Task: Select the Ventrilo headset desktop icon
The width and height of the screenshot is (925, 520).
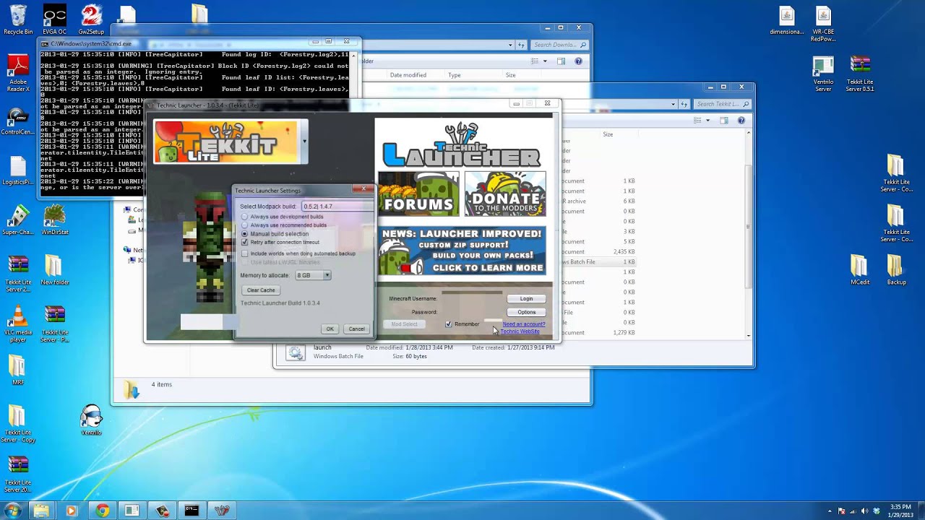Action: click(91, 420)
